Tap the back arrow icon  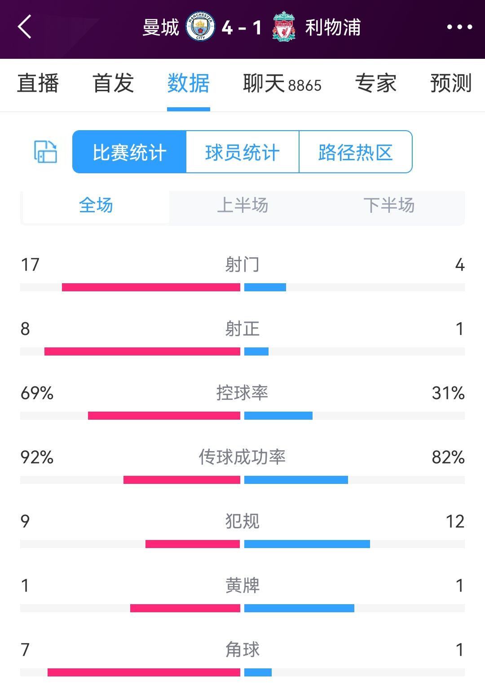pyautogui.click(x=25, y=27)
